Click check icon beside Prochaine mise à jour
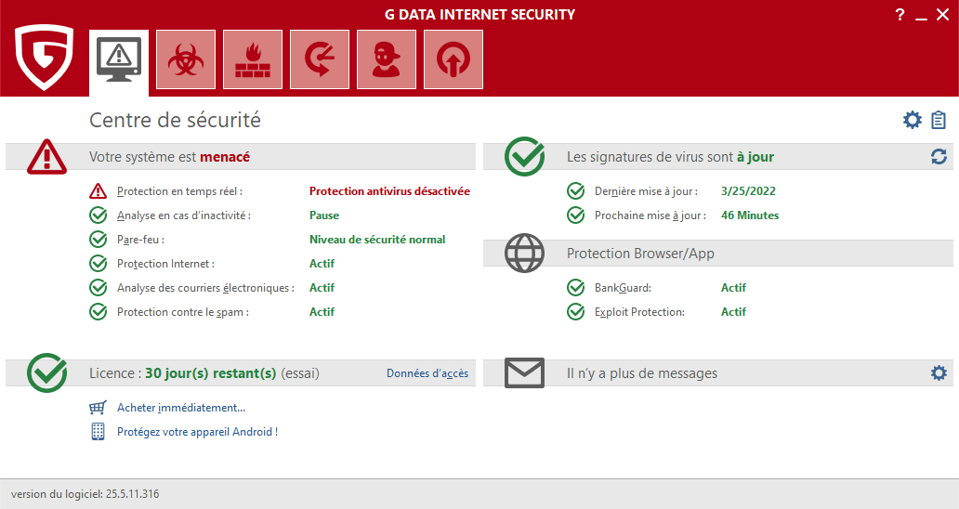Viewport: 959px width, 509px height. [575, 215]
